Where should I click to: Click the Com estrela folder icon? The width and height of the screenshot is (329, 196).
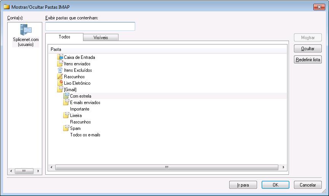coord(66,96)
